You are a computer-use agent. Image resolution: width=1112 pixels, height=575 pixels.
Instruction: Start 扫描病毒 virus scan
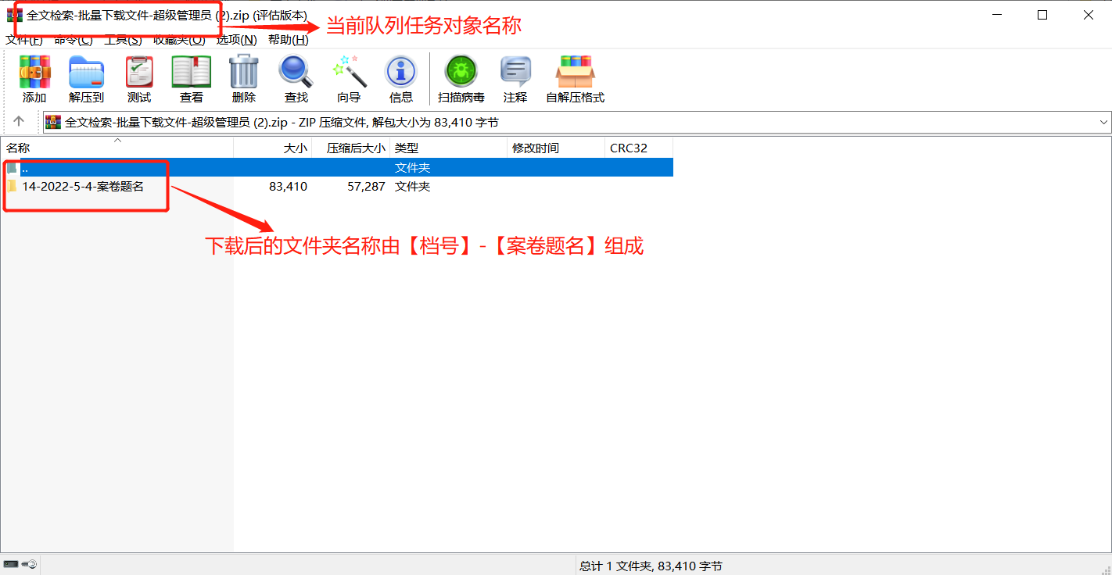[461, 79]
